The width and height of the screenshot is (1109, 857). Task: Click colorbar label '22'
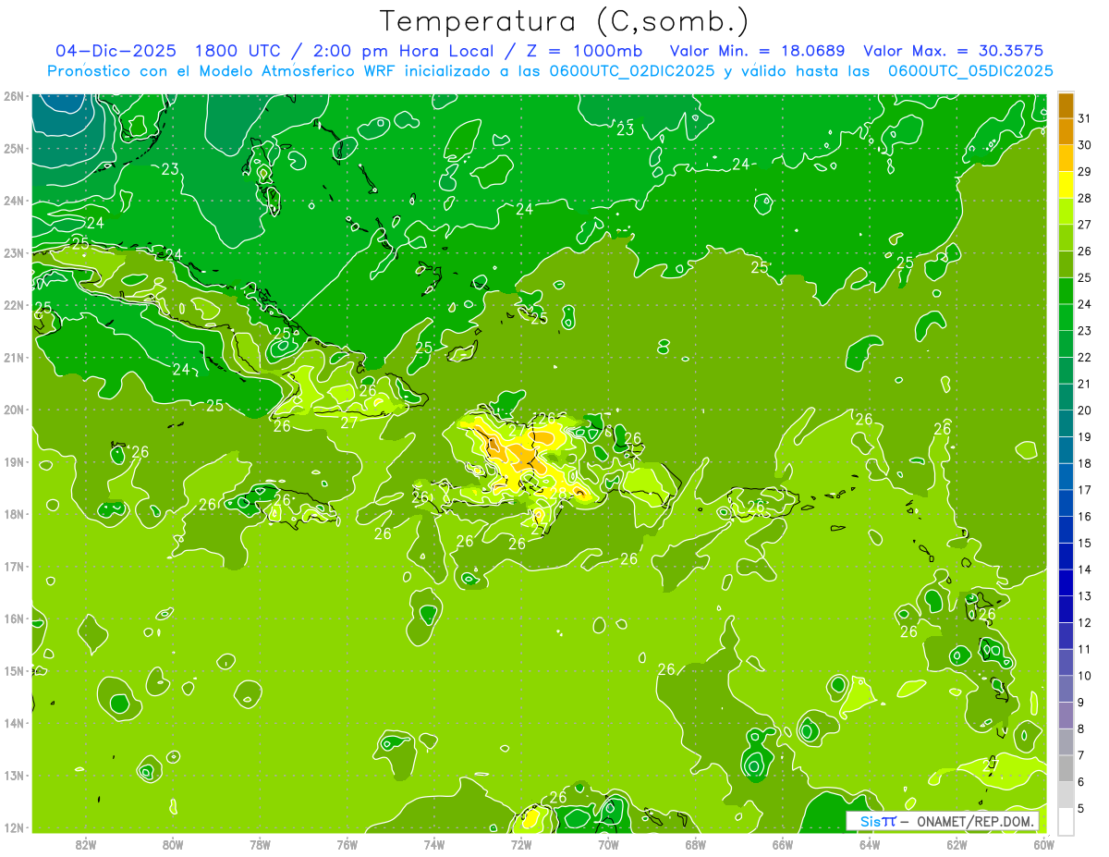(1085, 358)
